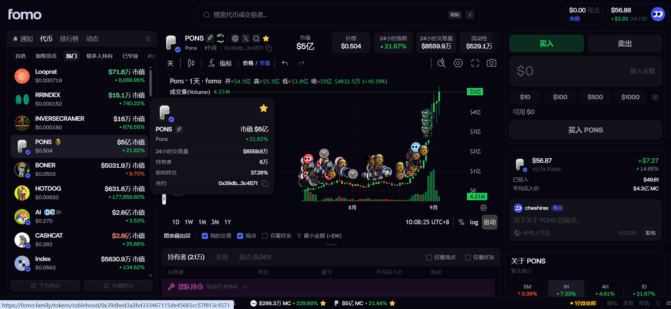This screenshot has height=309, width=671.
Task: Enter fullscreen chart mode
Action: (475, 63)
